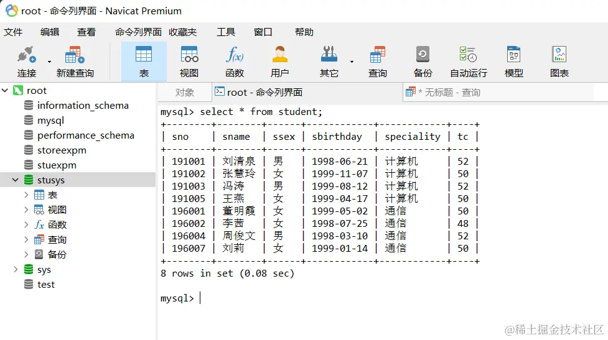Expand the 函数 node under stusys
608x340 pixels.
26,224
